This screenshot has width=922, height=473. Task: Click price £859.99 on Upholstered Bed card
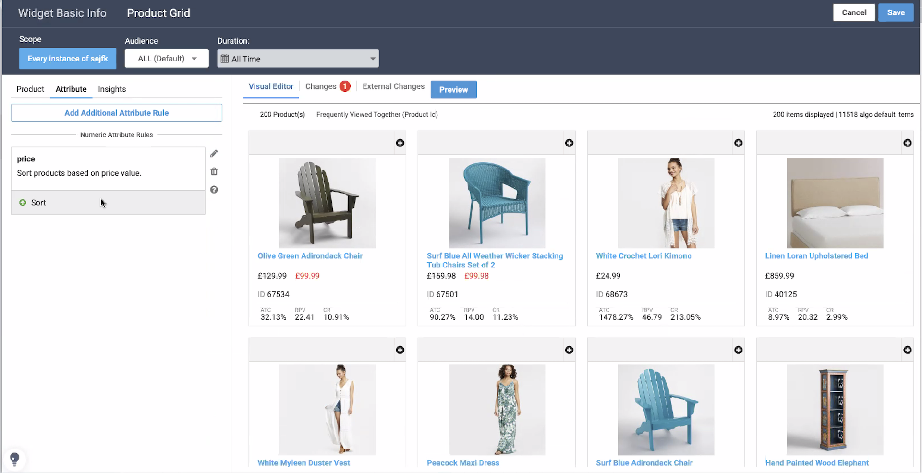[779, 276]
